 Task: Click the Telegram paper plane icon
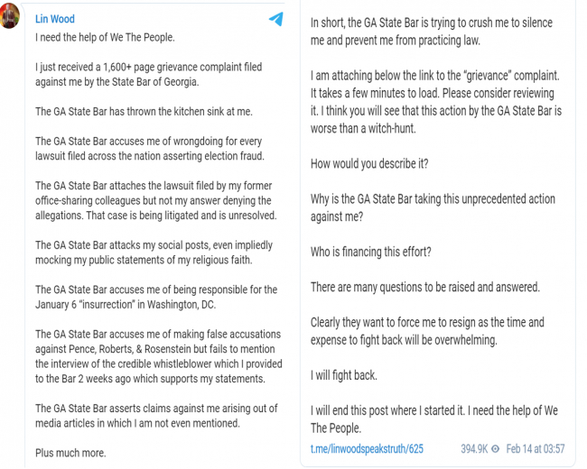click(276, 19)
